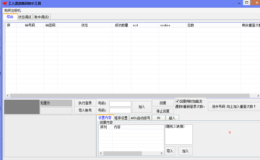Click the 导入账号 button

coord(85,110)
